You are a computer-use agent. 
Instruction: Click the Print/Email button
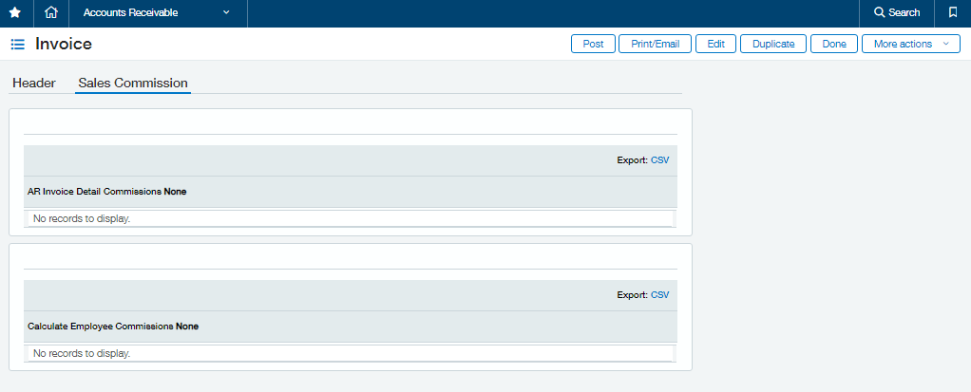656,44
